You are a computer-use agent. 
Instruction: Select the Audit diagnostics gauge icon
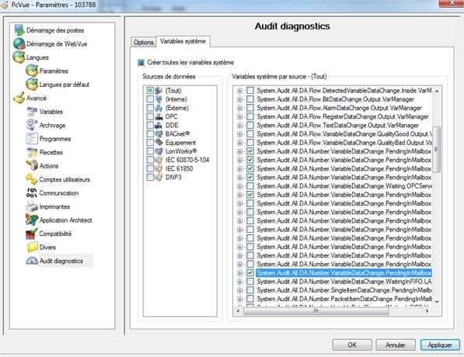point(32,261)
